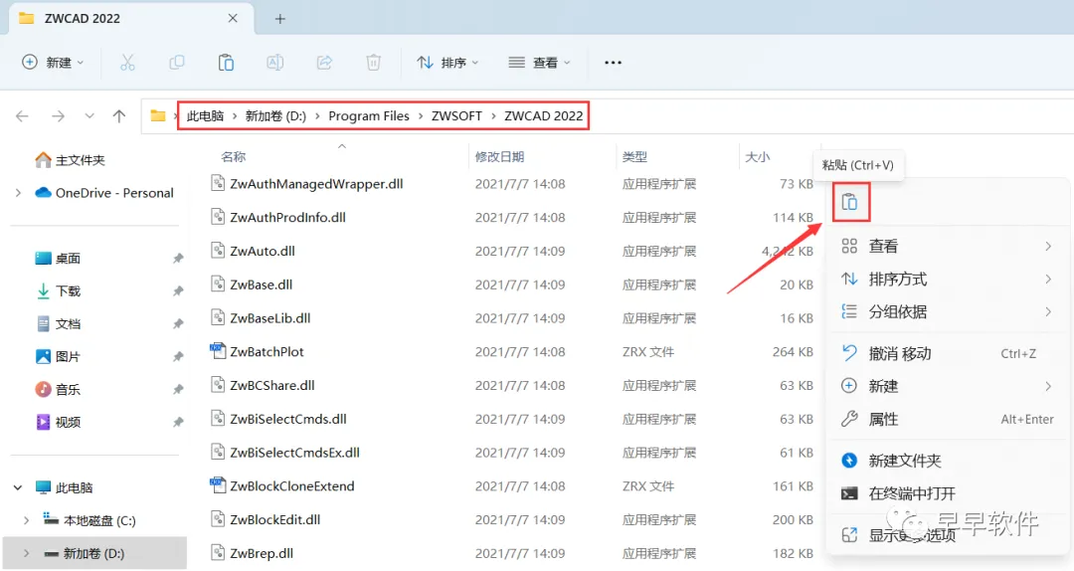Click ZWCAD 2022 breadcrumb segment
Viewport: 1074px width, 571px height.
click(544, 115)
